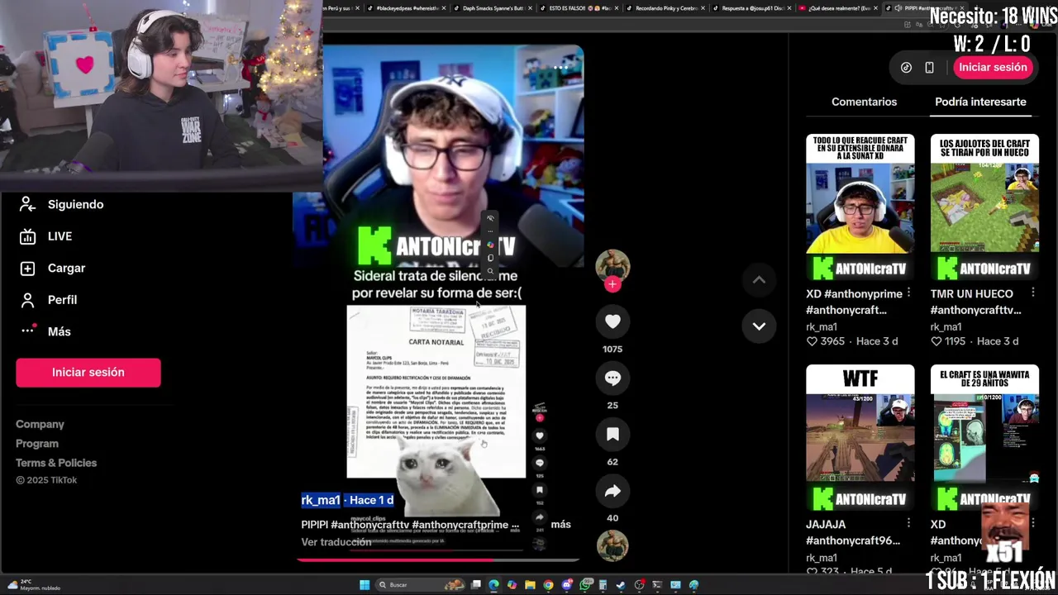This screenshot has height=595, width=1058.
Task: Open the Siguiendo feed in sidebar
Action: tap(61, 204)
